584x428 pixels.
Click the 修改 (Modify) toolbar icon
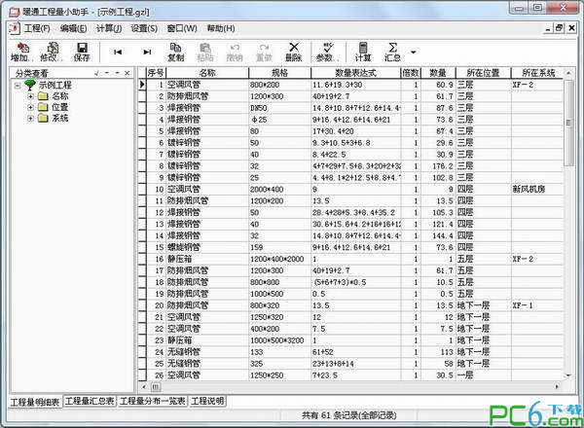coord(48,51)
